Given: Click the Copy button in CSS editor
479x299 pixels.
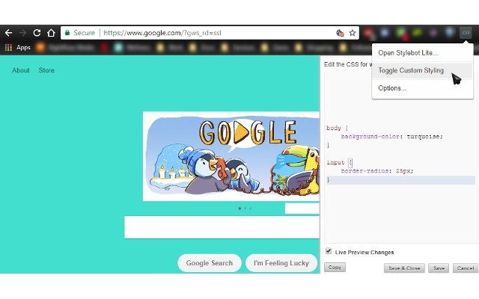Looking at the screenshot, I should [335, 268].
